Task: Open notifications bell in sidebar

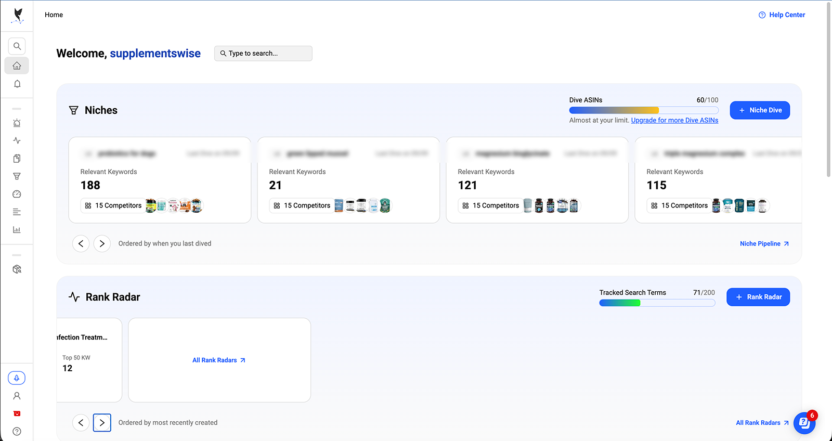Action: 17,84
